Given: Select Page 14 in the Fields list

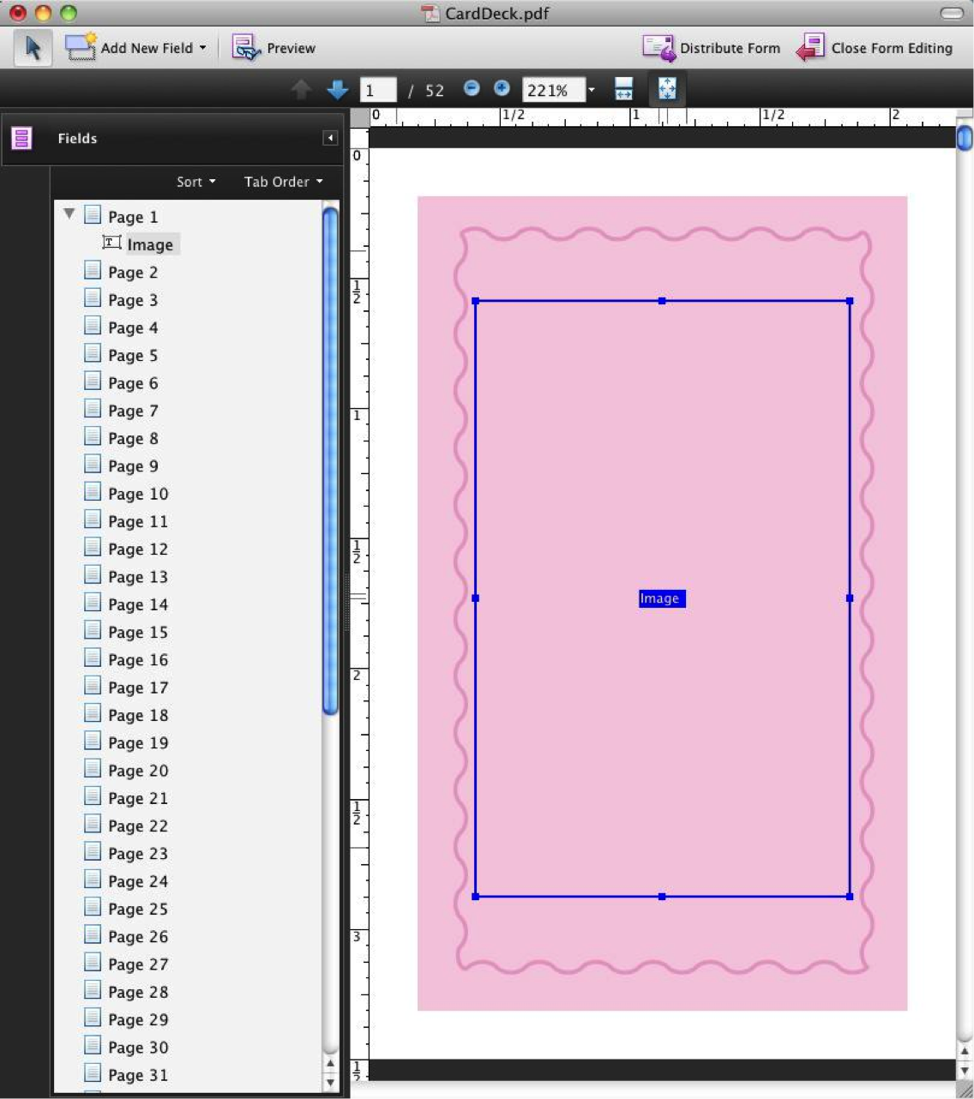Looking at the screenshot, I should (x=138, y=605).
